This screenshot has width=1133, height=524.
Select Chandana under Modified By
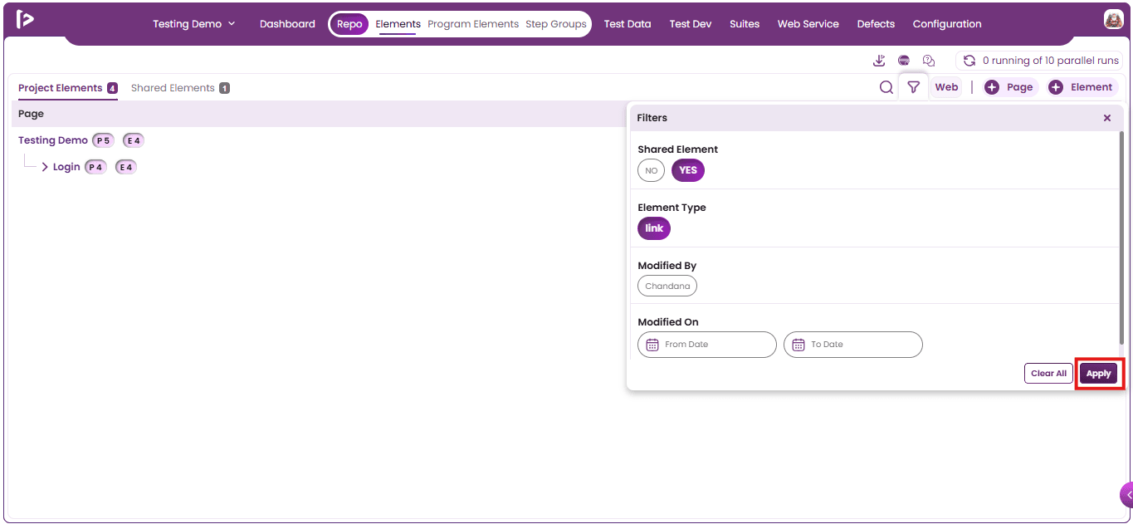(x=667, y=286)
